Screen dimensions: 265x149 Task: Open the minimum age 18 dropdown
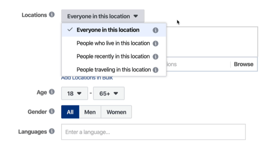coord(75,93)
